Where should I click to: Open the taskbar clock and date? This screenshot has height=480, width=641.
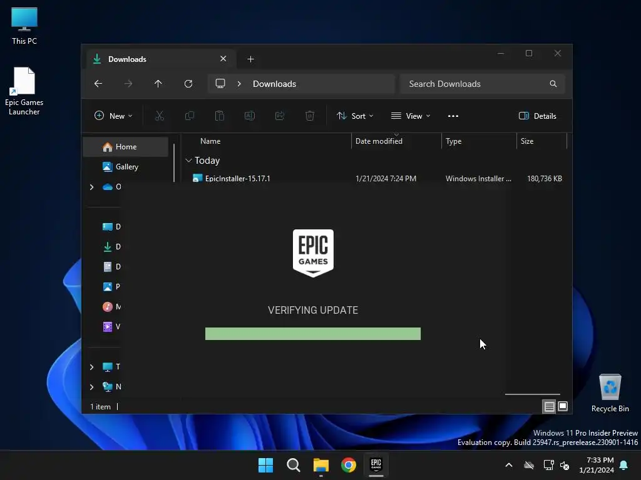597,465
